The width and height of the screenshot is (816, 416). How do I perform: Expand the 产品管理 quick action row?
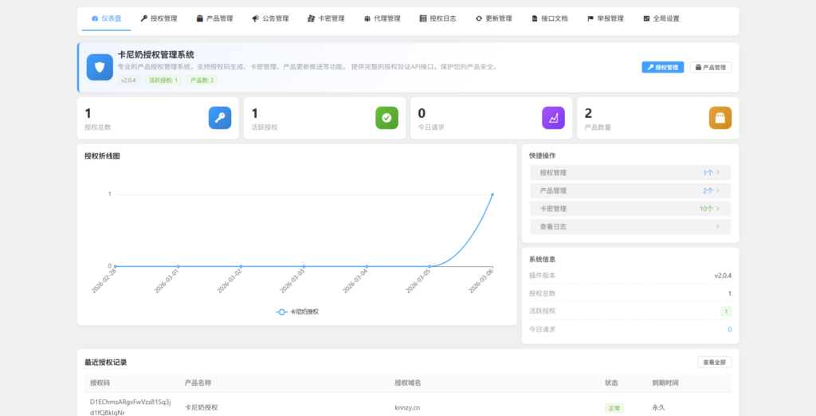point(630,190)
